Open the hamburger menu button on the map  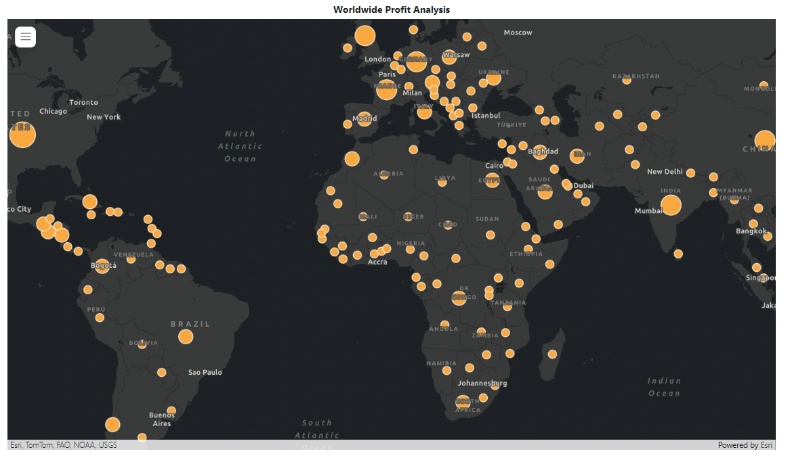click(25, 37)
